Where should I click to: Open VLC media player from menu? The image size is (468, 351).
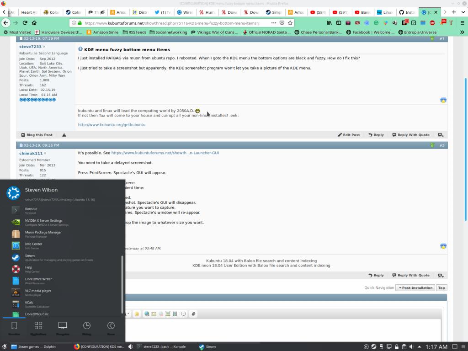point(38,292)
